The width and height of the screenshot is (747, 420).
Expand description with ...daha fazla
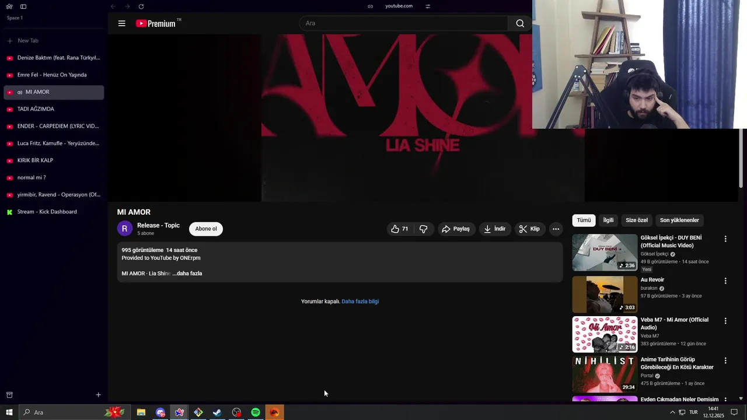pos(187,274)
